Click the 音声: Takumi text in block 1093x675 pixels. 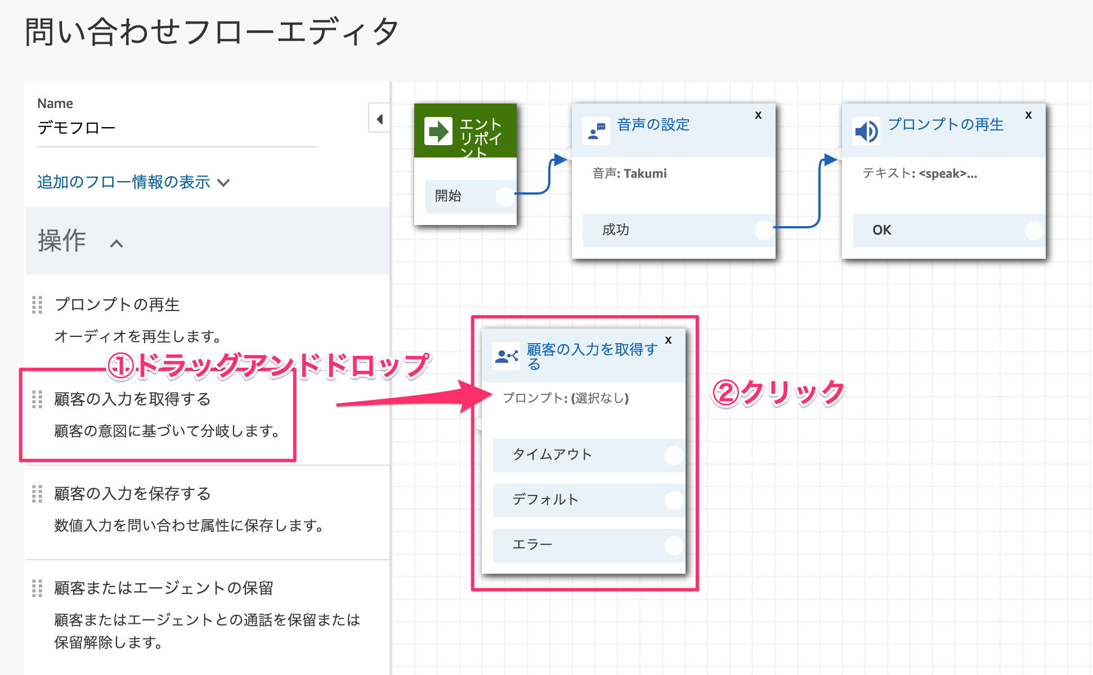tap(629, 173)
